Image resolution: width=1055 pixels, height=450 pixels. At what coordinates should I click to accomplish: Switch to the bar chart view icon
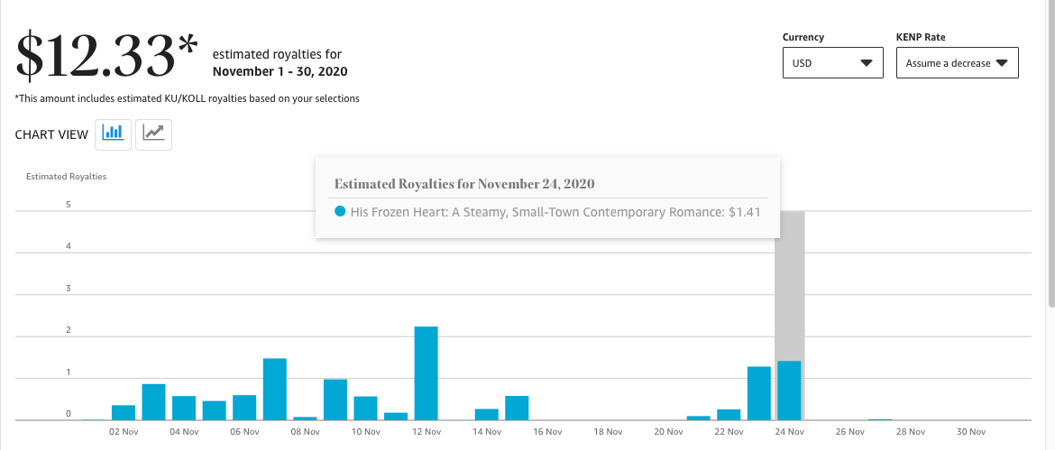point(113,134)
